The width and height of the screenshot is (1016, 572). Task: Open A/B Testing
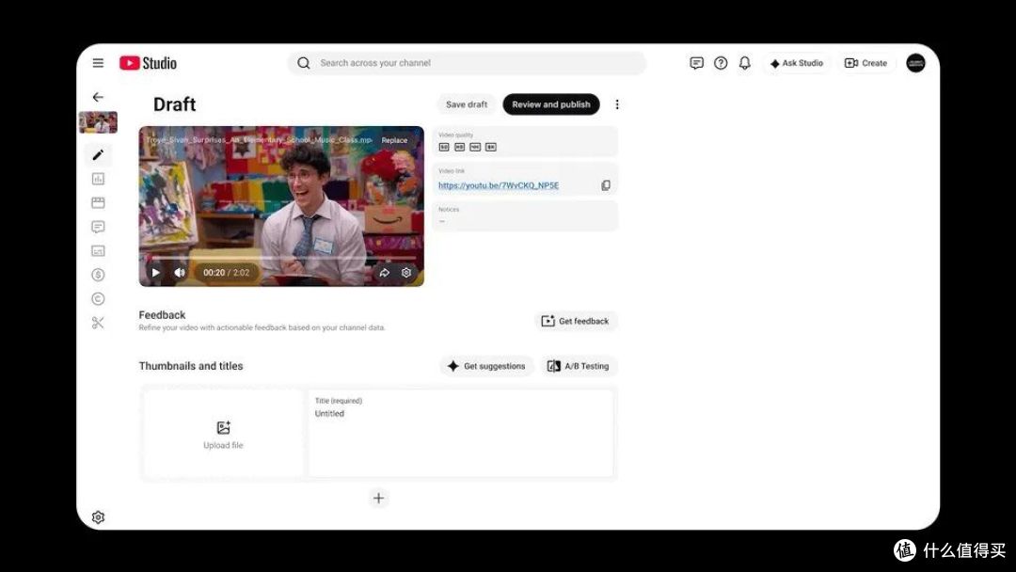pyautogui.click(x=579, y=366)
